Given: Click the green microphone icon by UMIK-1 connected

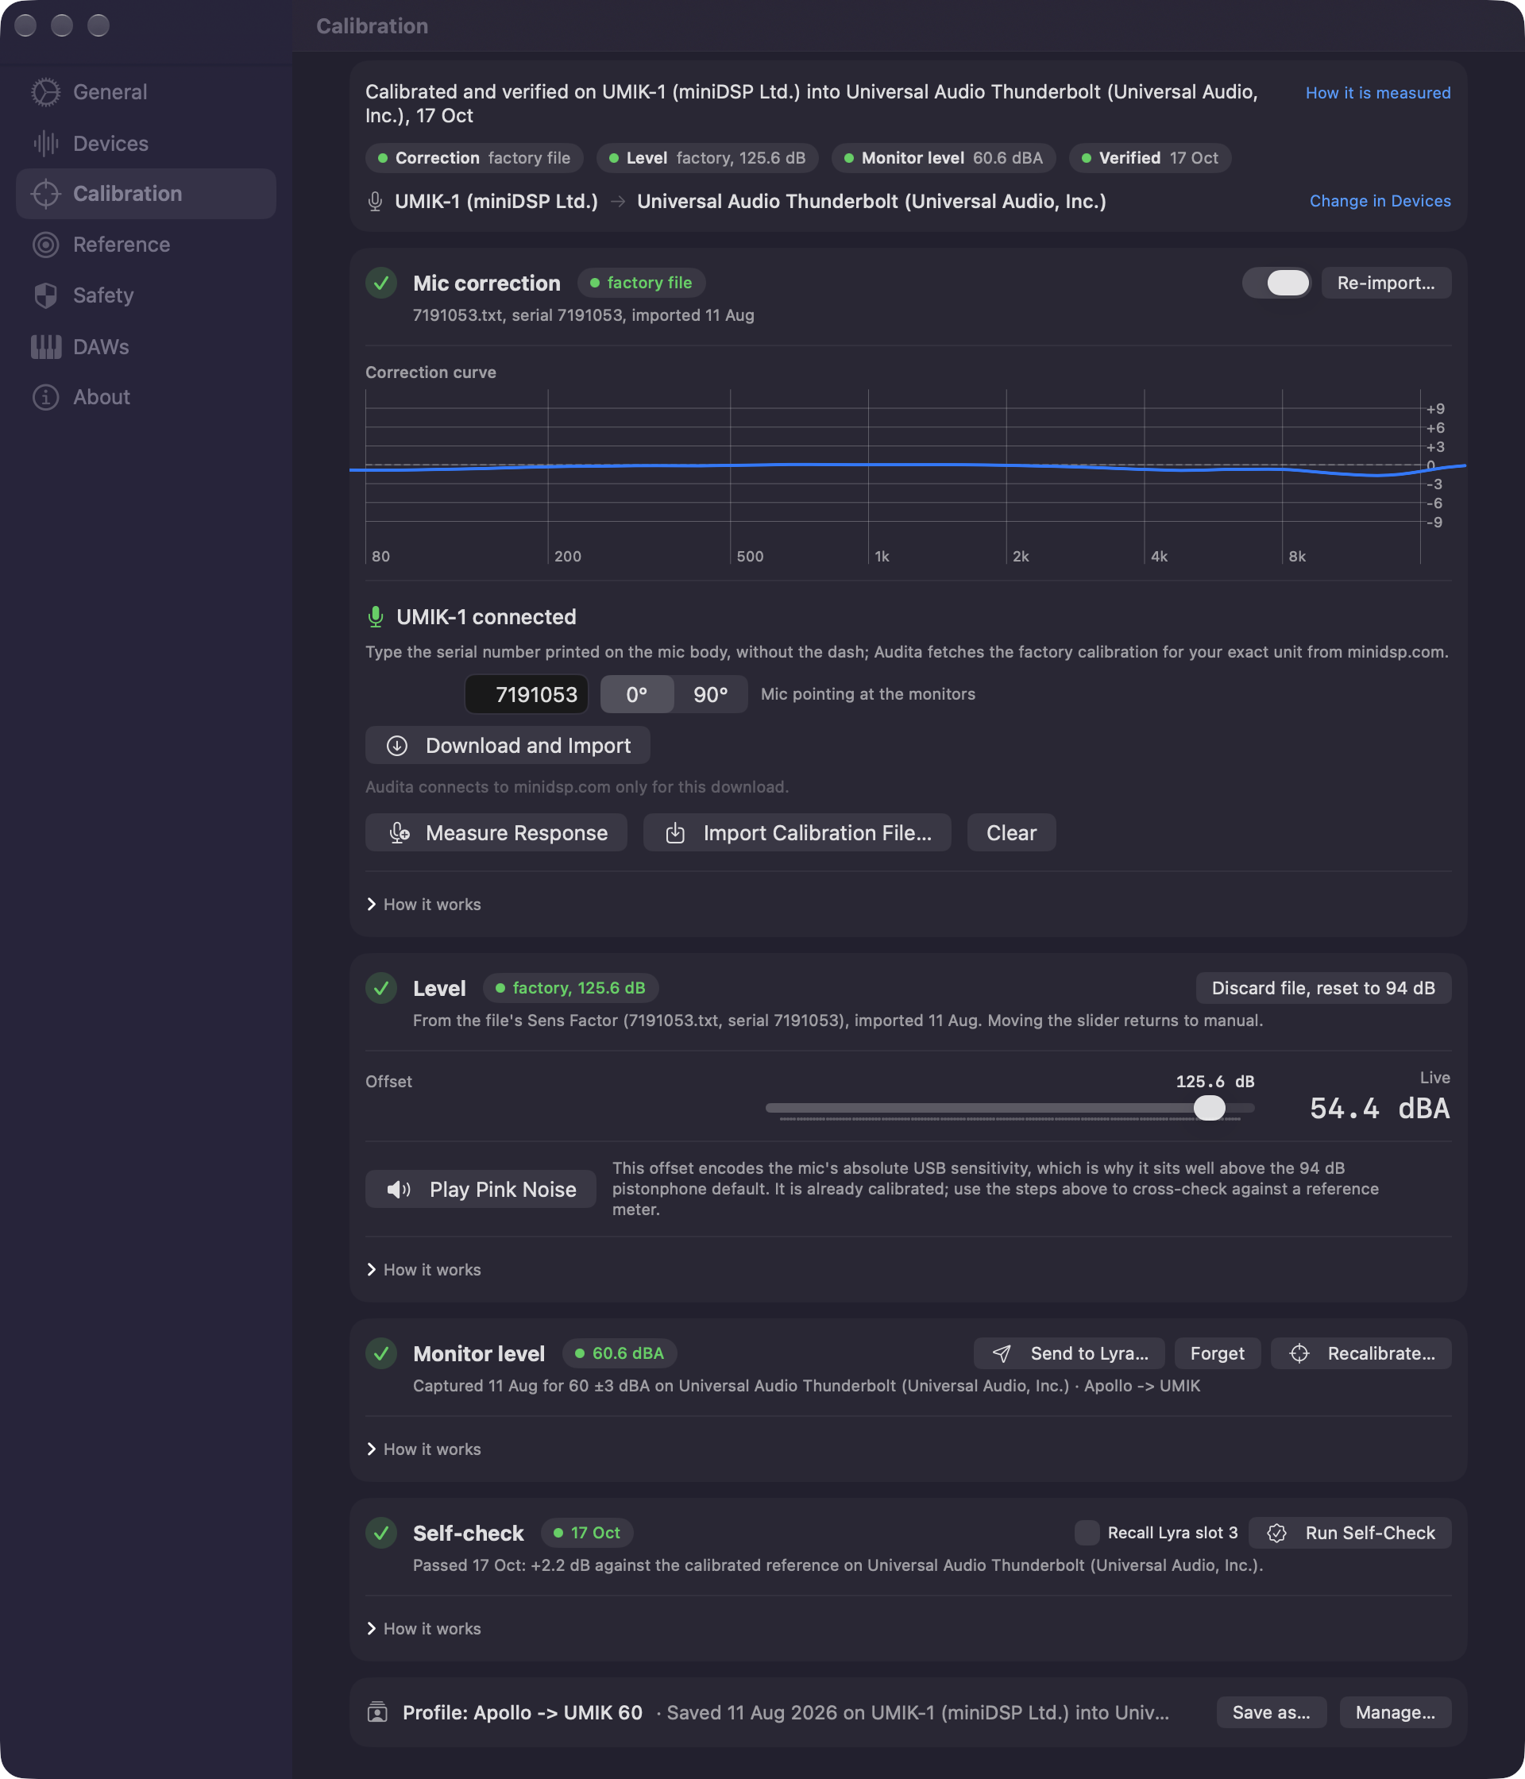Looking at the screenshot, I should point(375,616).
